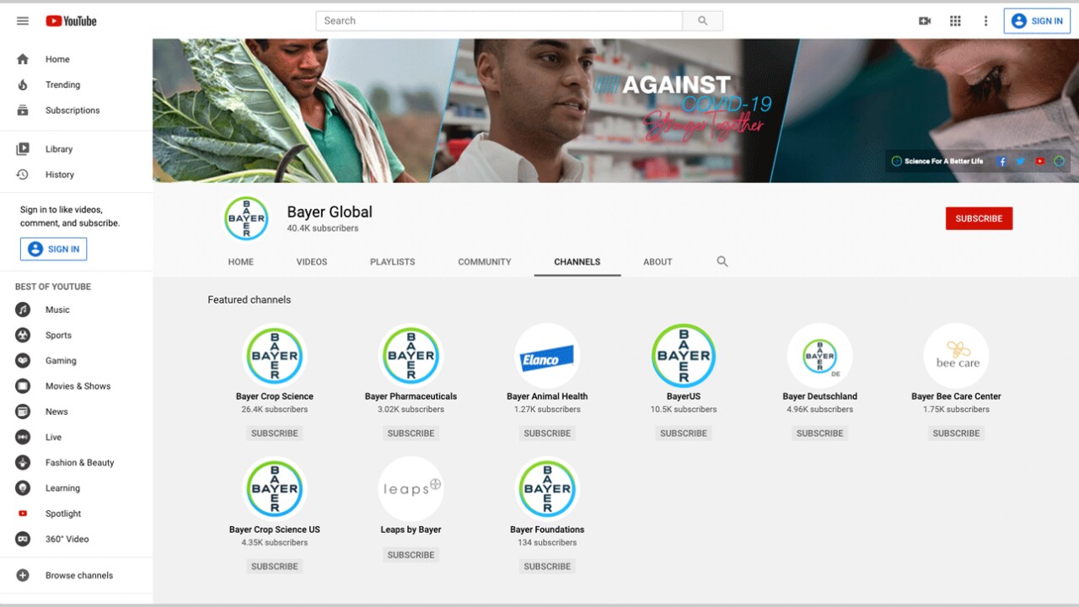
Task: Switch to the HOME tab
Action: click(241, 261)
